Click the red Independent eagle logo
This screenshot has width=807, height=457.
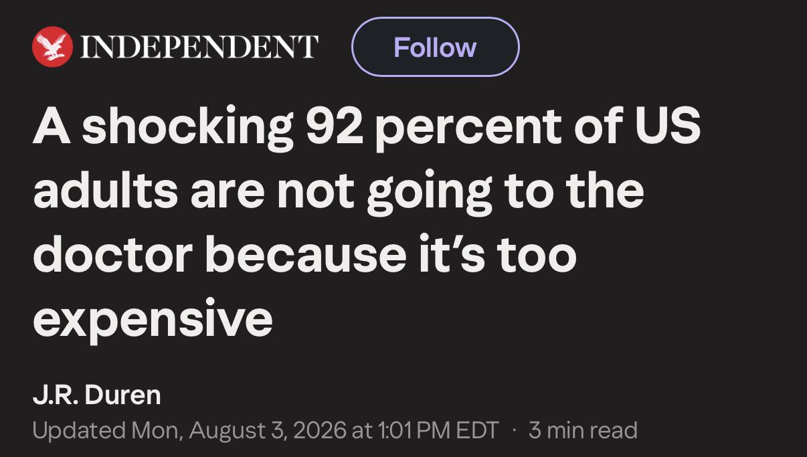52,48
